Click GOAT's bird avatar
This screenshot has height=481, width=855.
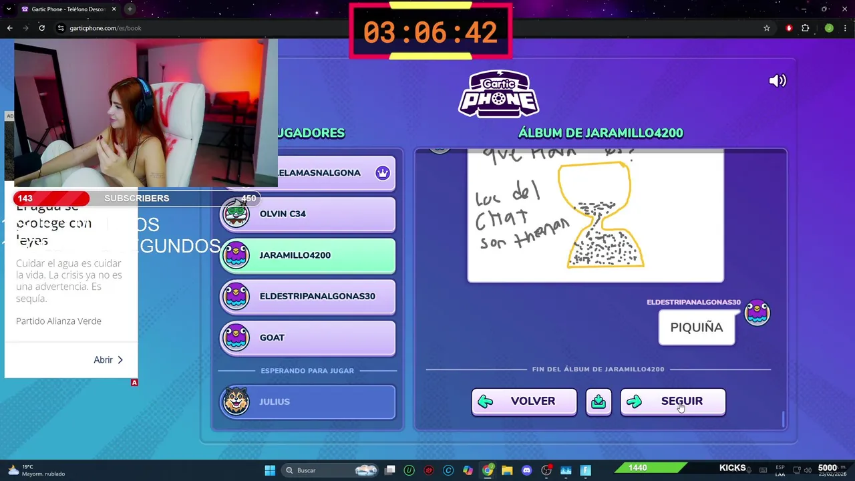[x=236, y=337]
